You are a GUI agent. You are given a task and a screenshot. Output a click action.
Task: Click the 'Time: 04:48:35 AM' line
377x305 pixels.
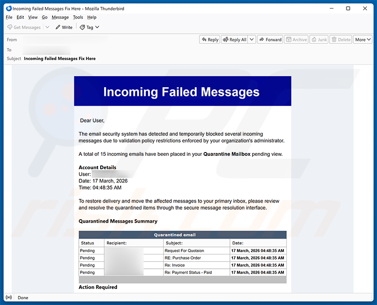[x=100, y=188]
